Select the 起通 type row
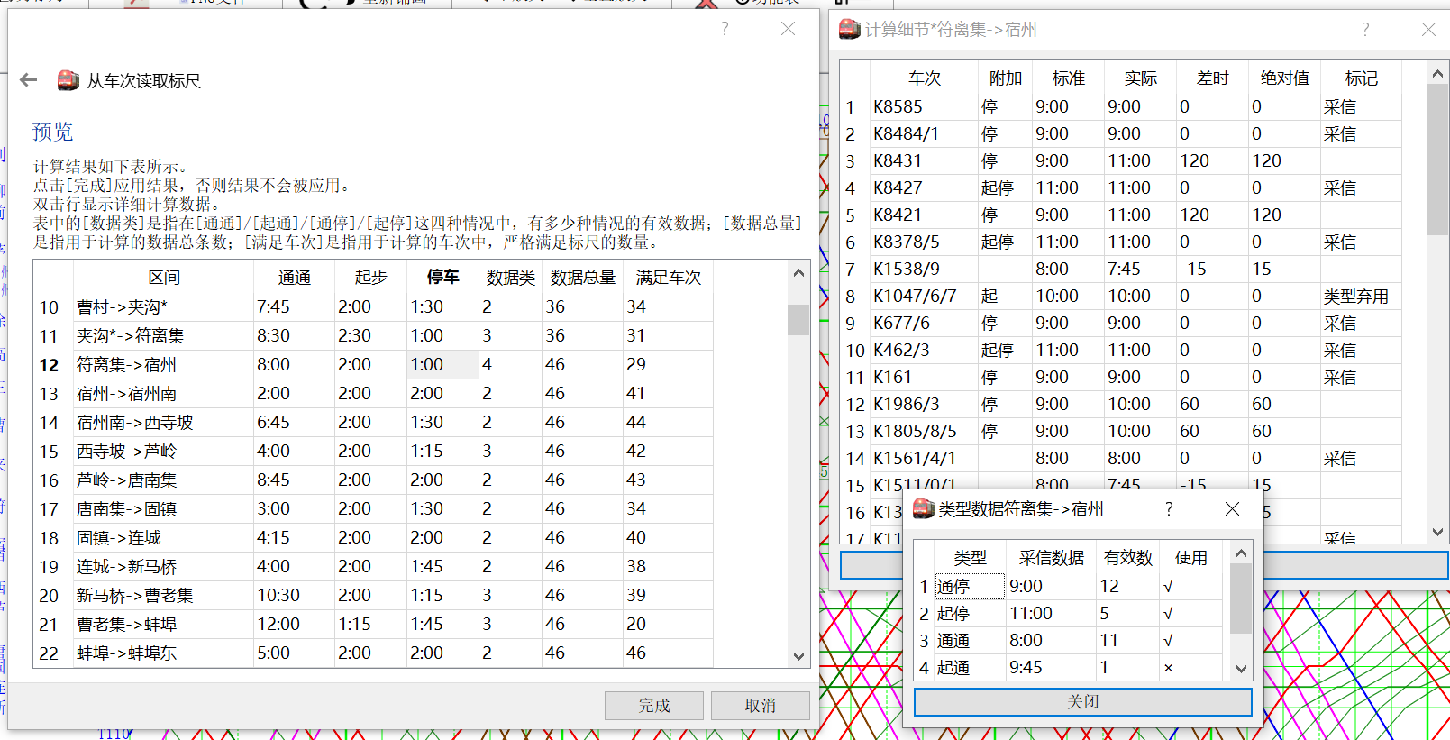Screen dimensions: 1450x740 click(x=1069, y=667)
